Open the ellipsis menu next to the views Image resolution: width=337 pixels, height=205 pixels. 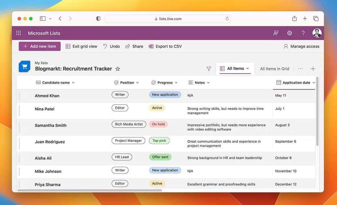300,68
